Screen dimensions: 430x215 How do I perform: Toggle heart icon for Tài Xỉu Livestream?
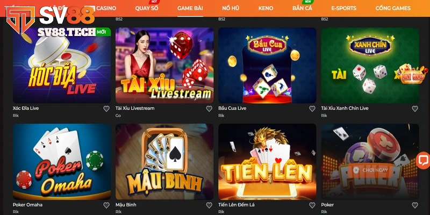tap(209, 109)
